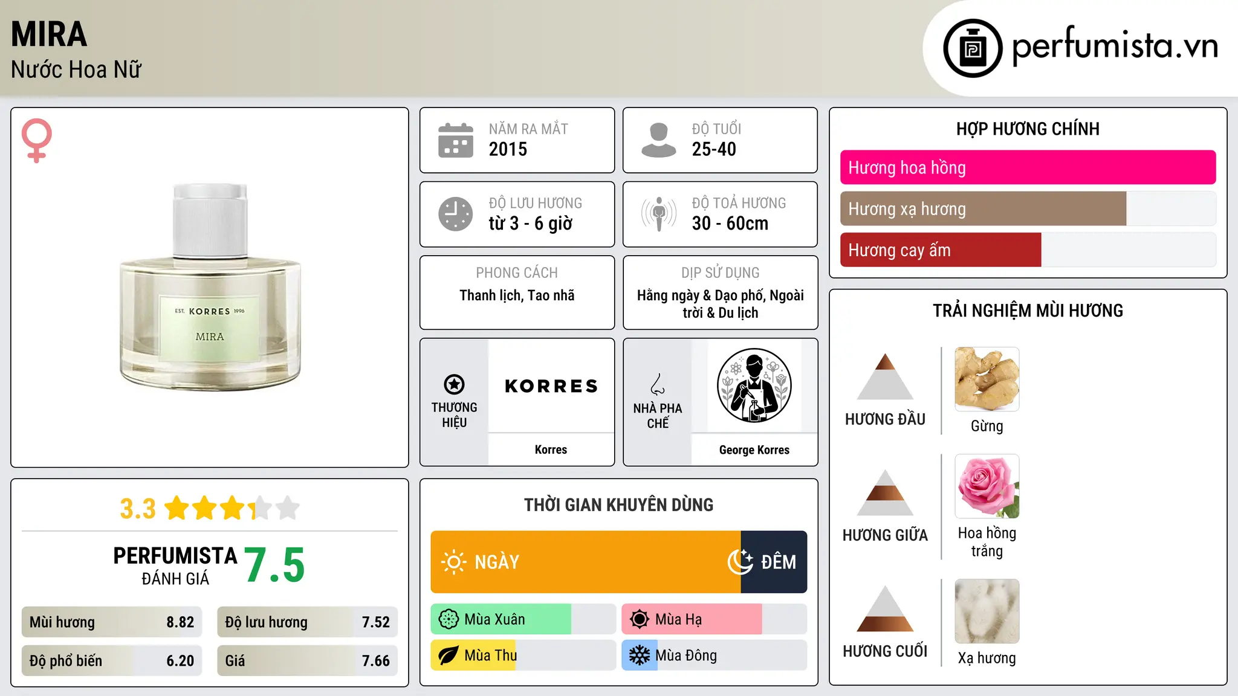1238x696 pixels.
Task: Open the musk (Xạ hương) note image
Action: tap(987, 611)
